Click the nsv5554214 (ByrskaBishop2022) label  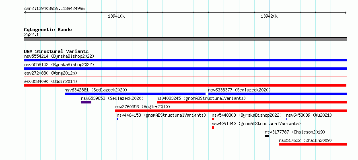[x=59, y=56]
